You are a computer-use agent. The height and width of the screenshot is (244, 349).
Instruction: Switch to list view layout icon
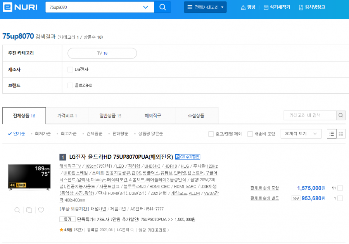pos(332,134)
